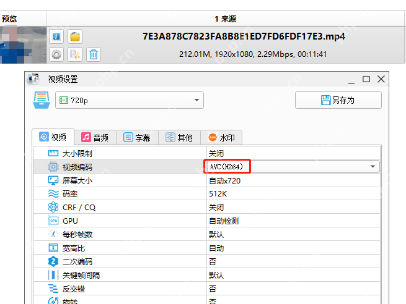
Task: Click the atom icon of CRF / CQ
Action: click(x=53, y=207)
